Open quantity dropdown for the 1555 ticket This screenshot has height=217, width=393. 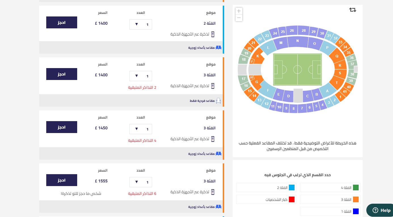click(141, 182)
